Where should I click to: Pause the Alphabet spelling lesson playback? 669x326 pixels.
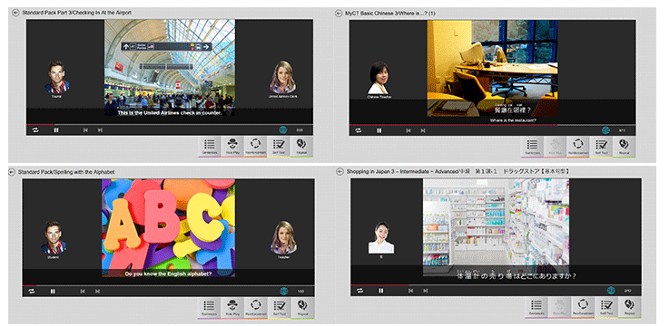(x=53, y=291)
